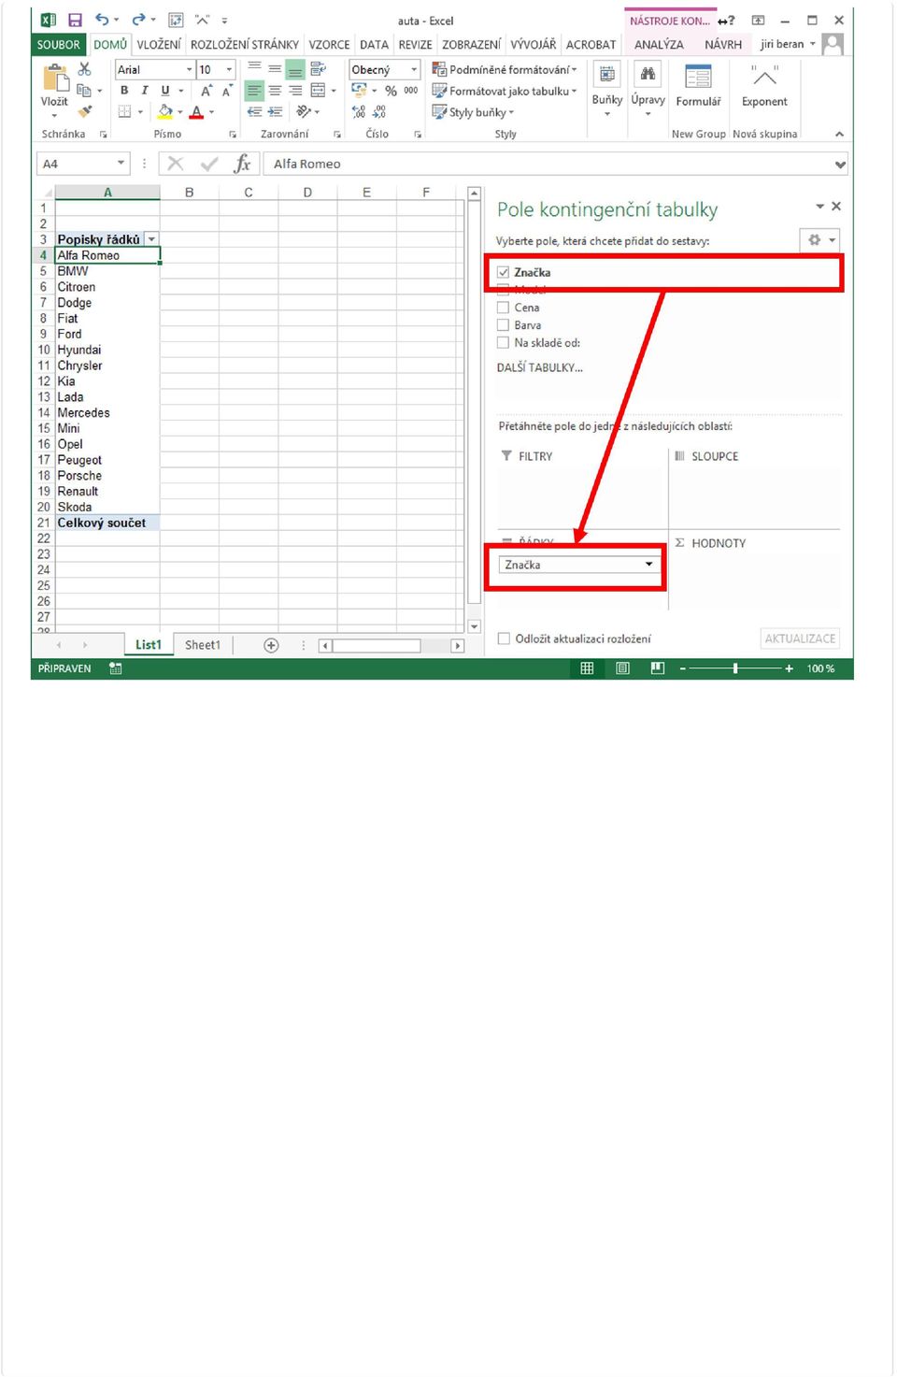Open the Arial font name dropdown
The image size is (897, 1377).
[x=189, y=69]
